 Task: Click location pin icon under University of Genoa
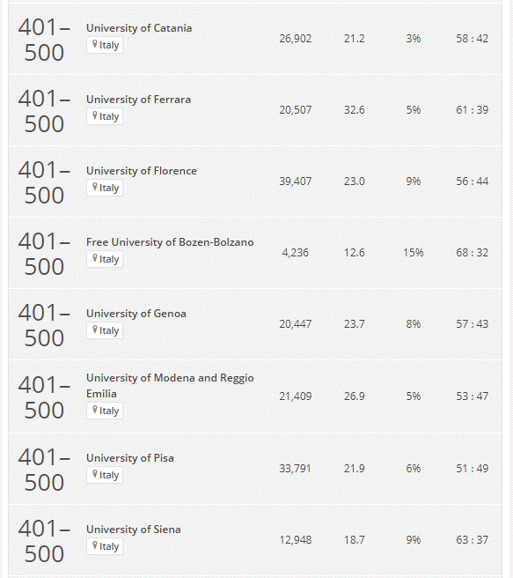[x=94, y=330]
